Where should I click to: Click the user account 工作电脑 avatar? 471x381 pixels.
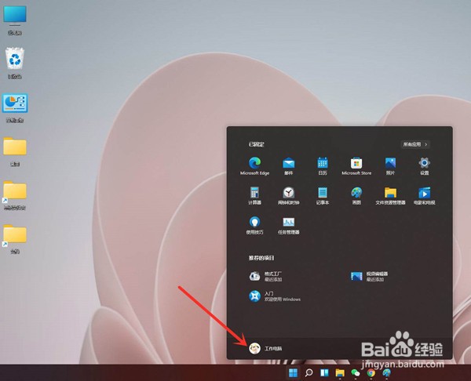tap(254, 348)
